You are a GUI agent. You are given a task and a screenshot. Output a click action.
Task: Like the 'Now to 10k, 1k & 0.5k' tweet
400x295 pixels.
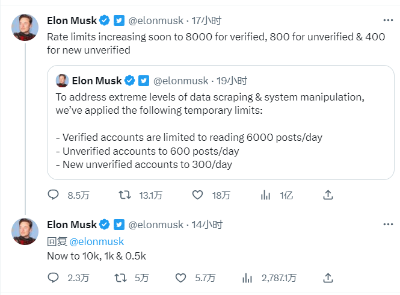180,278
